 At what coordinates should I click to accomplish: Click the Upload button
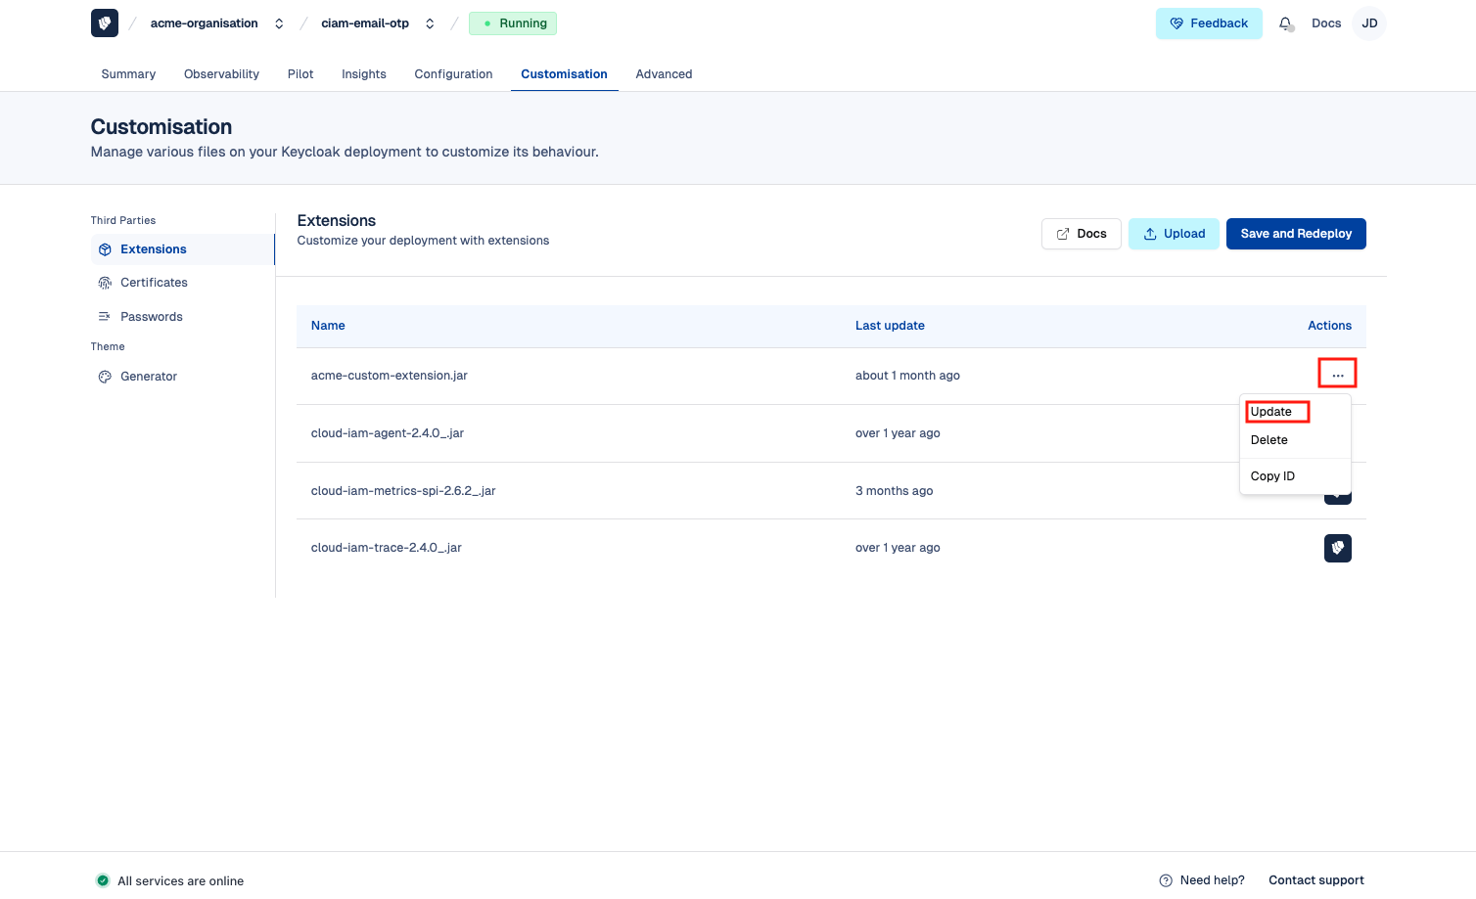coord(1174,234)
